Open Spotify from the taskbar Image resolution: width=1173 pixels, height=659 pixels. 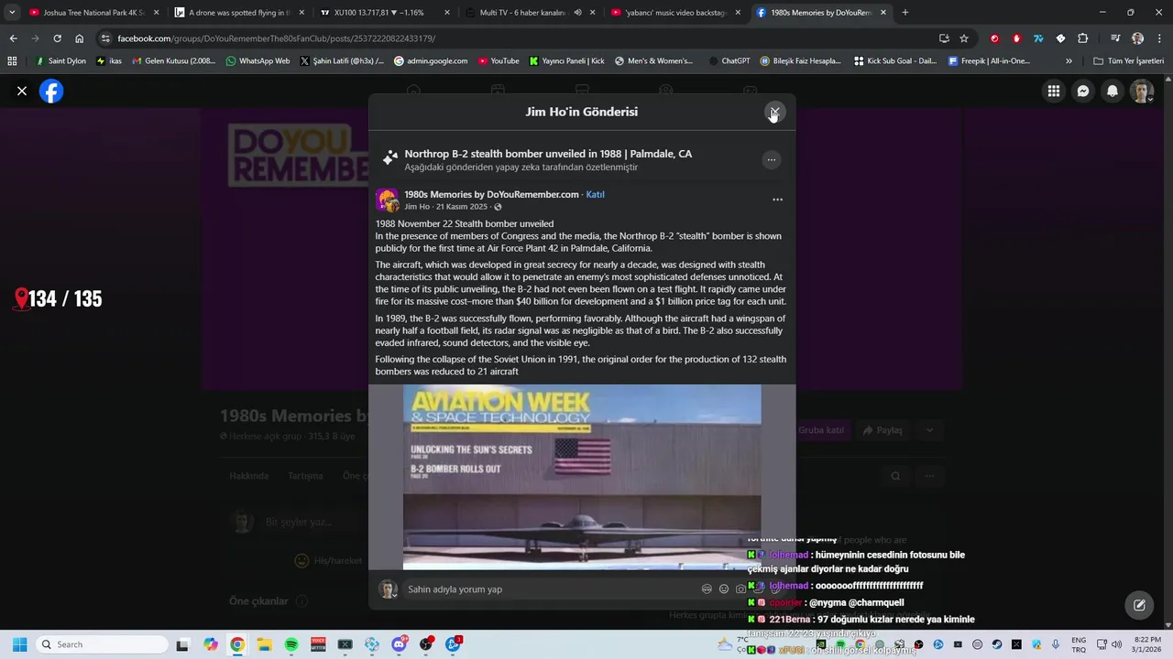point(291,644)
